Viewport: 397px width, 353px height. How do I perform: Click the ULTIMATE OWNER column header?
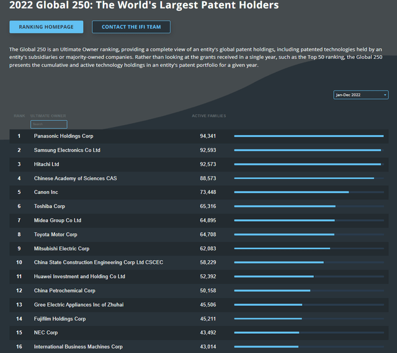tap(48, 116)
